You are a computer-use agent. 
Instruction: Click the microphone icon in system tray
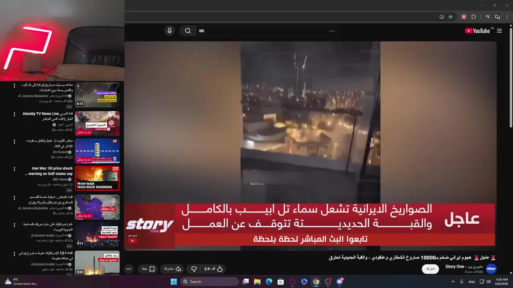click(x=462, y=282)
